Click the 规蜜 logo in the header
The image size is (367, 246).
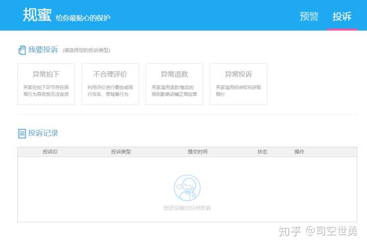[37, 15]
